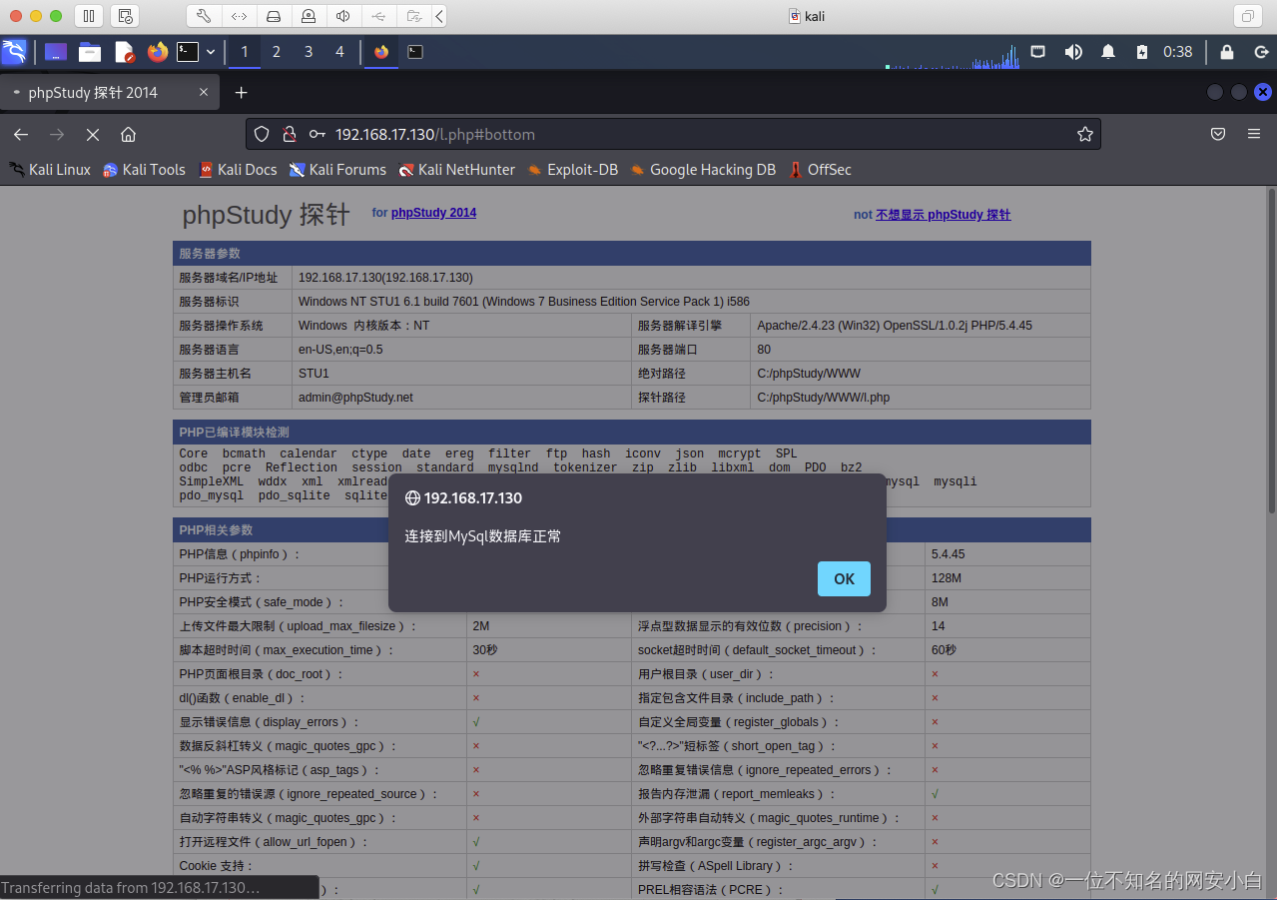Open the volume control tray icon

pyautogui.click(x=1073, y=52)
